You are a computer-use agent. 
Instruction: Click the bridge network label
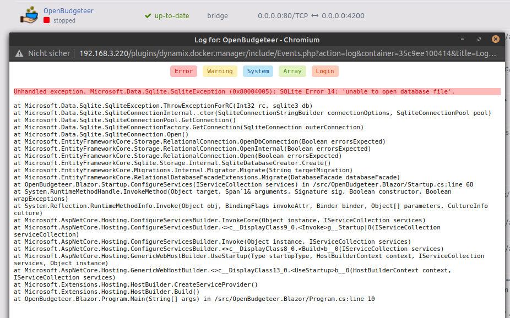coord(217,15)
